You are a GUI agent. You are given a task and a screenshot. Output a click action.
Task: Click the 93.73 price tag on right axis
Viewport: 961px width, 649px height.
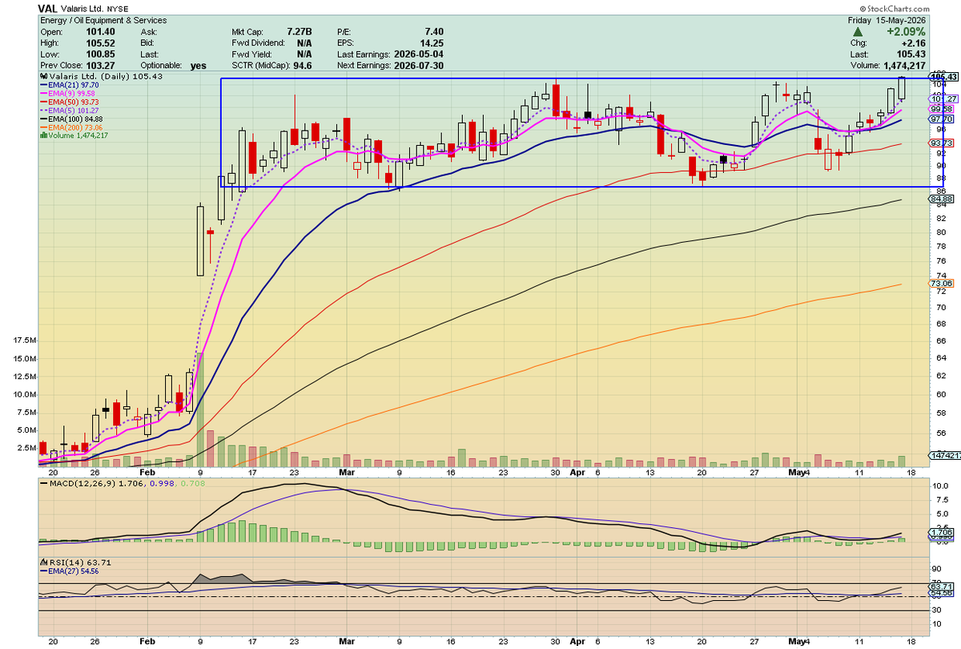pos(943,143)
